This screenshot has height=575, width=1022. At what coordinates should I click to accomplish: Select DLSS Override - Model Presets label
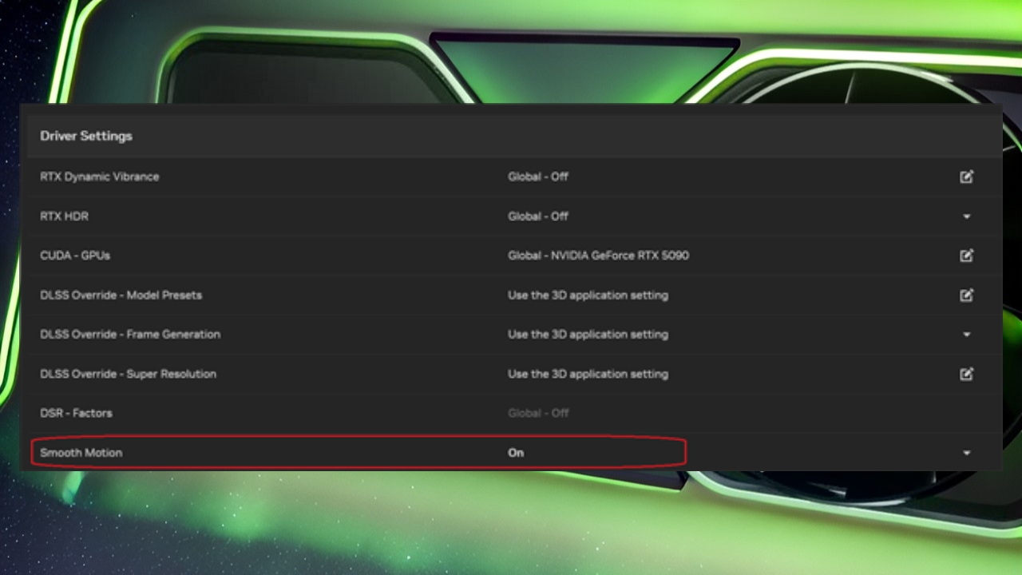[121, 295]
